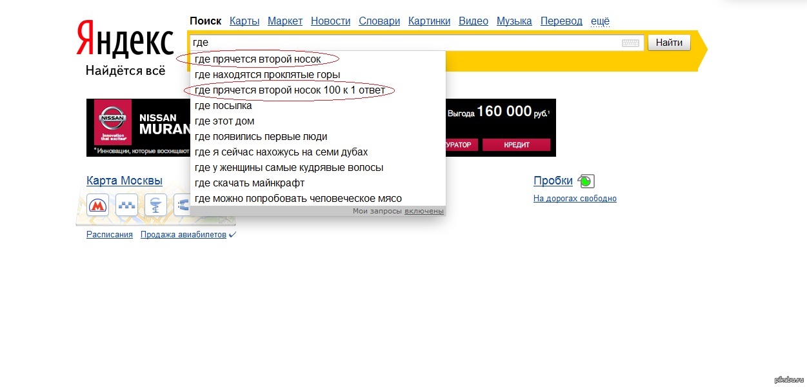Toggle the 'включены' my queries link
The height and width of the screenshot is (387, 807).
point(424,212)
